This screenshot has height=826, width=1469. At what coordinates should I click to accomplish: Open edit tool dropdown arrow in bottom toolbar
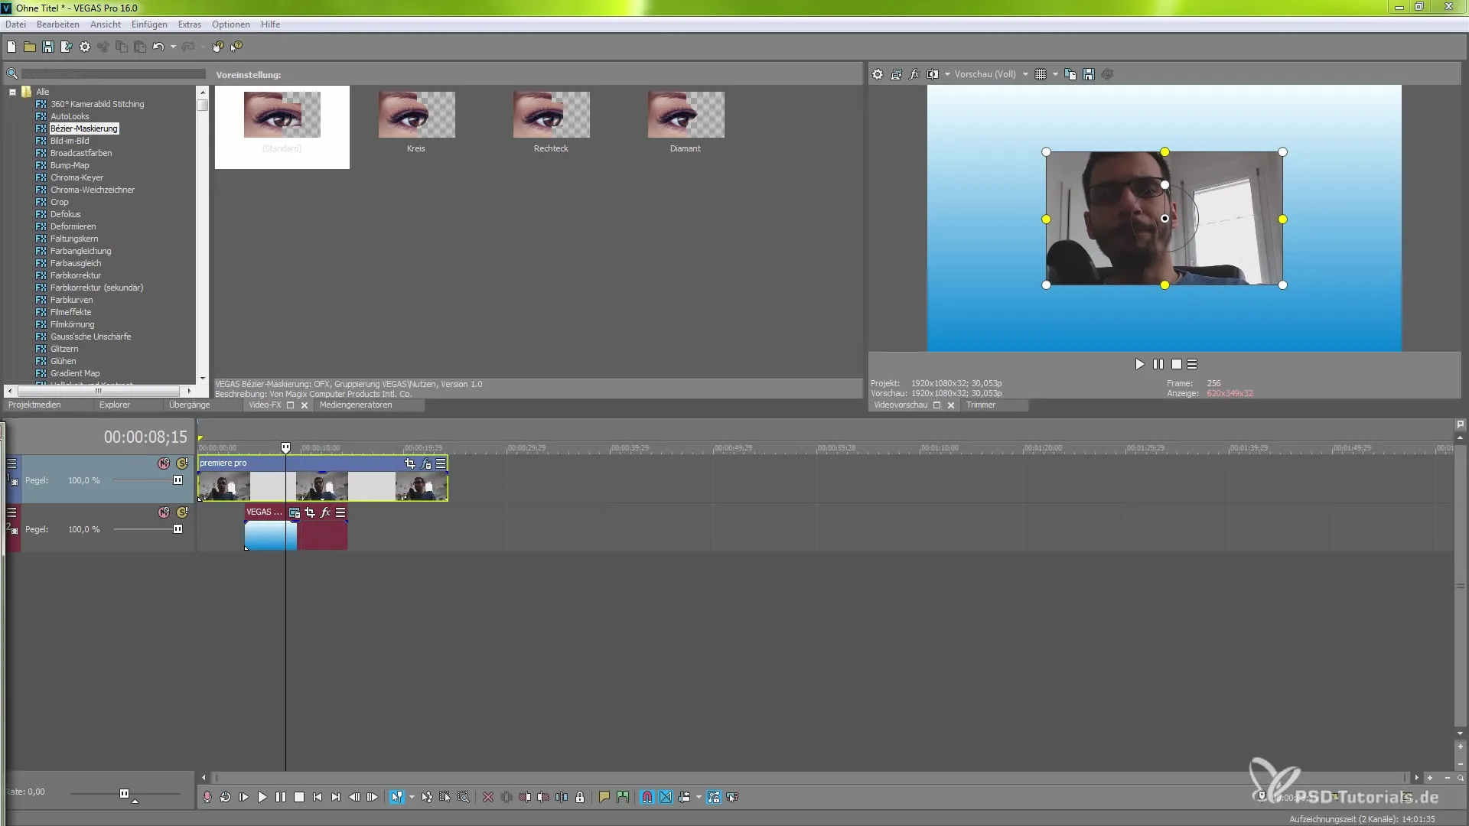pyautogui.click(x=412, y=797)
